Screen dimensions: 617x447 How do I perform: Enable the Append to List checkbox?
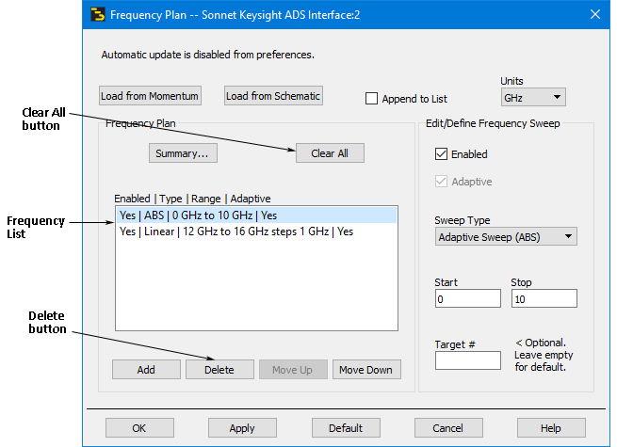(371, 99)
